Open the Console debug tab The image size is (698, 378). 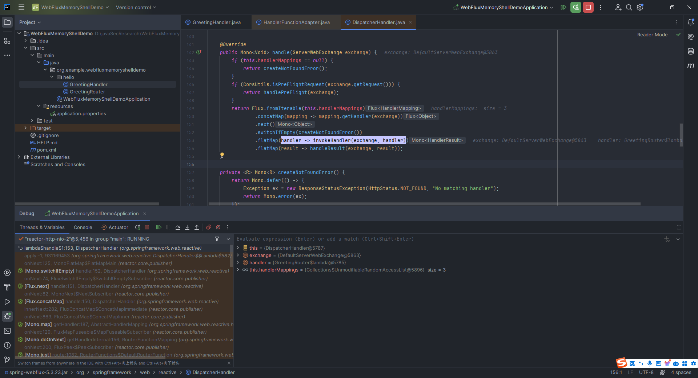(x=83, y=227)
